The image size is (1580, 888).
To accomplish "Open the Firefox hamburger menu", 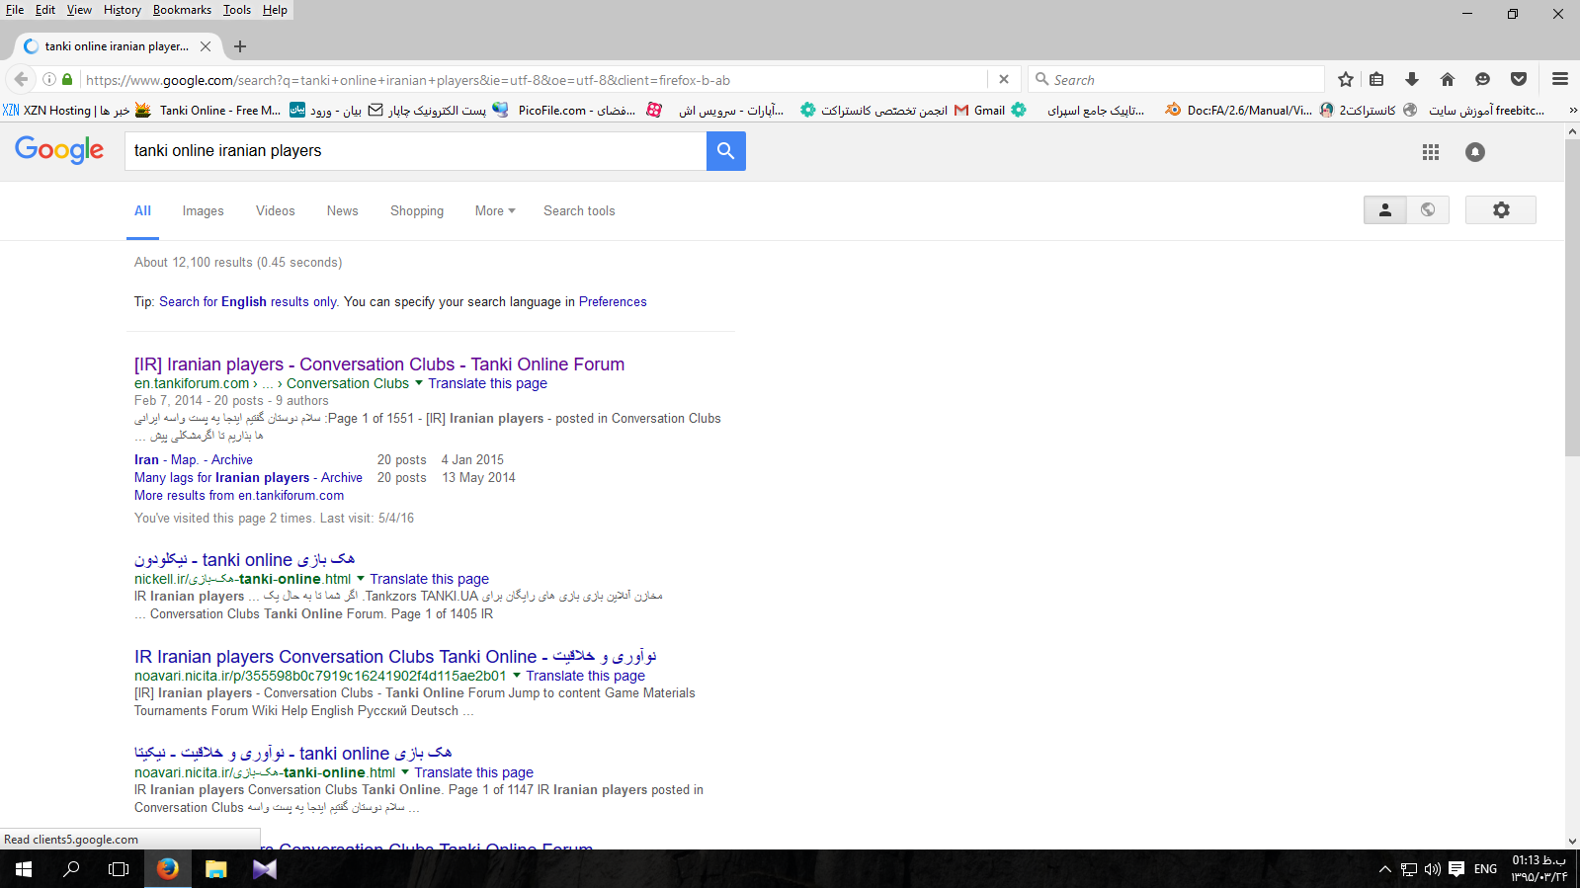I will (x=1559, y=80).
